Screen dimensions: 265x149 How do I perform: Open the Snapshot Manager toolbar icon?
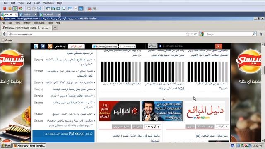(x=39, y=8)
